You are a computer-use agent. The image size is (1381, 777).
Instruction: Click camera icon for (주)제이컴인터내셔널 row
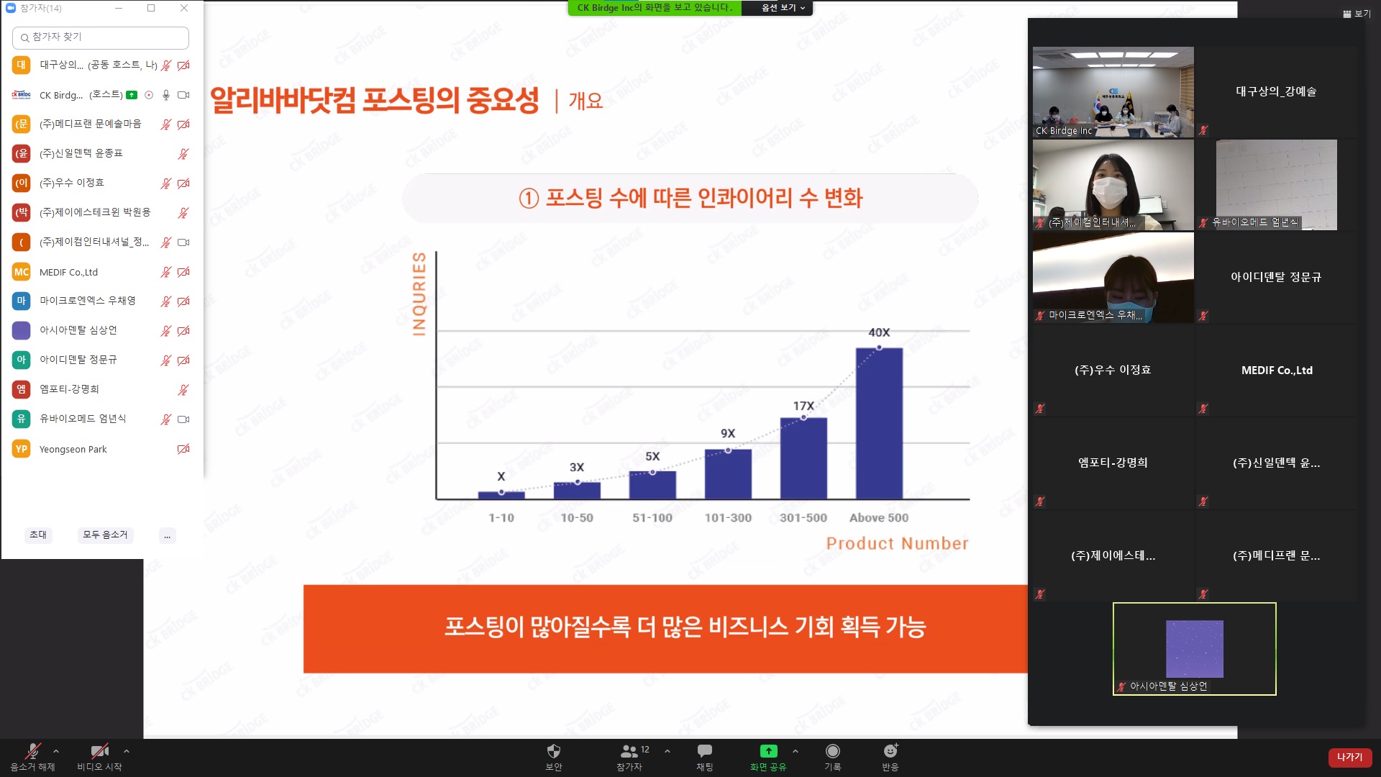(x=184, y=242)
